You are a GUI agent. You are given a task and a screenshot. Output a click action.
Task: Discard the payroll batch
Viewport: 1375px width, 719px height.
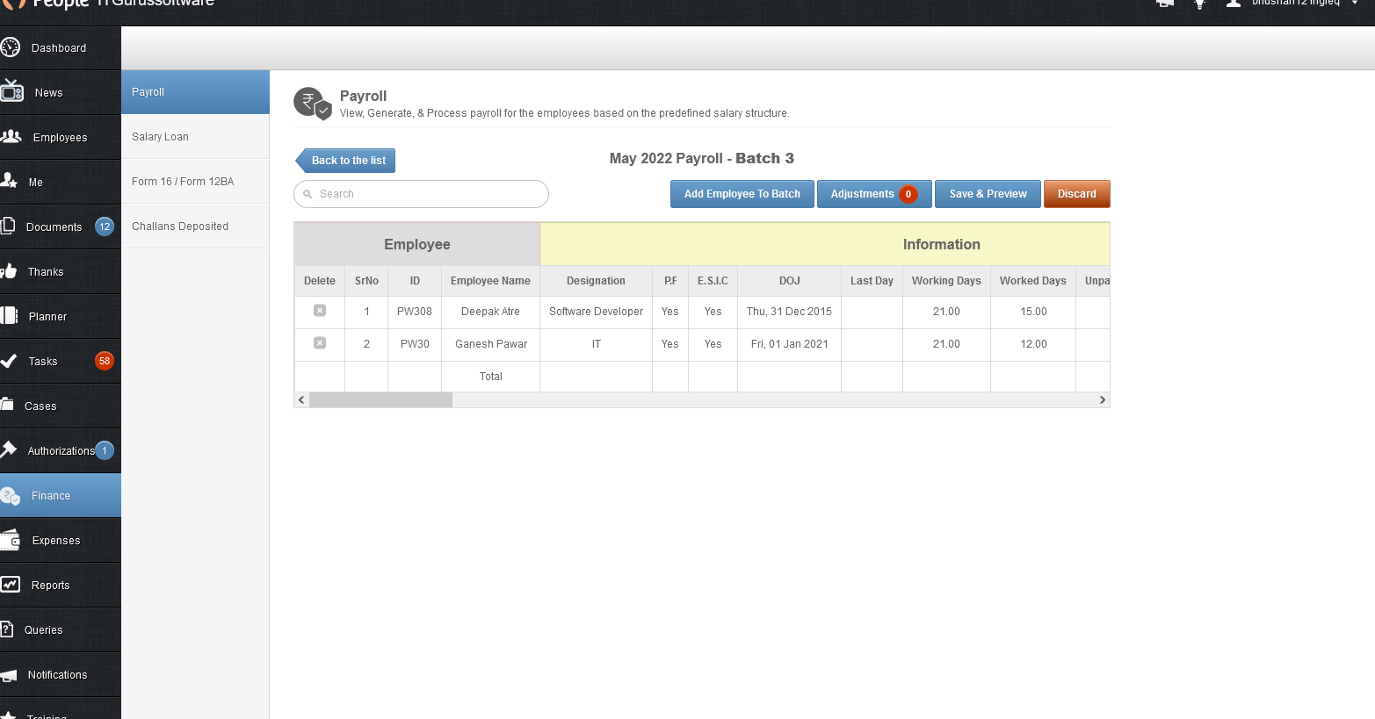(x=1077, y=194)
